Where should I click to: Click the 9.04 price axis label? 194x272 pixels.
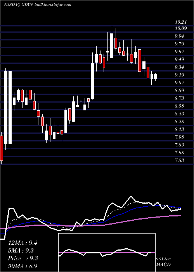point(179,82)
